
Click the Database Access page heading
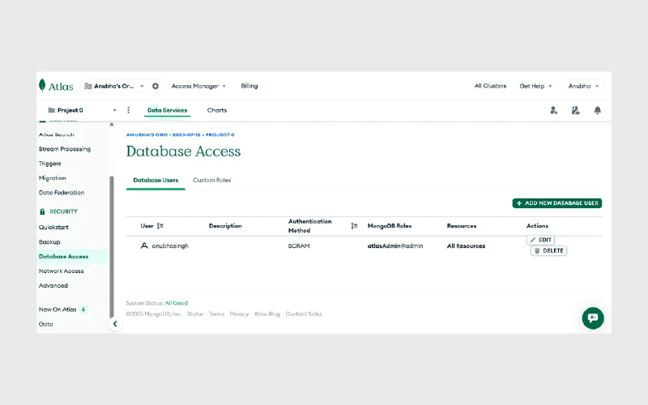tap(183, 151)
